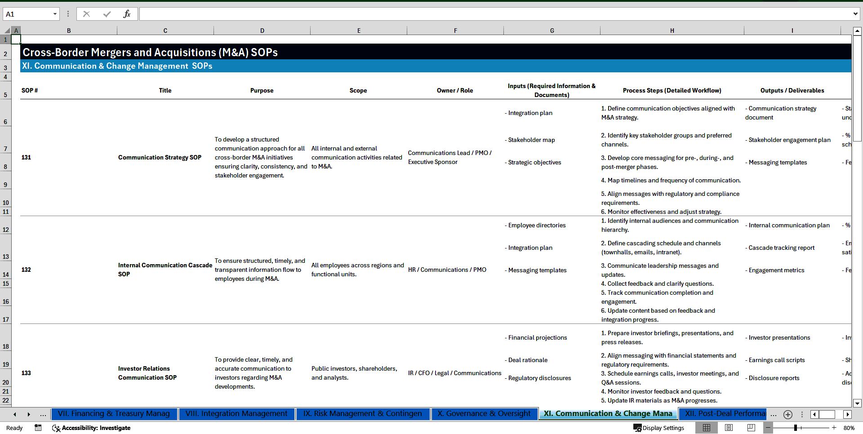Expand the formula bar with its chevron
The width and height of the screenshot is (863, 434).
point(855,14)
